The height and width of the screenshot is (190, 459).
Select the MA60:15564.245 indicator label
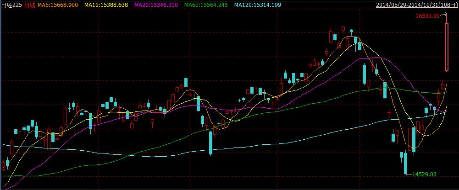click(x=207, y=5)
